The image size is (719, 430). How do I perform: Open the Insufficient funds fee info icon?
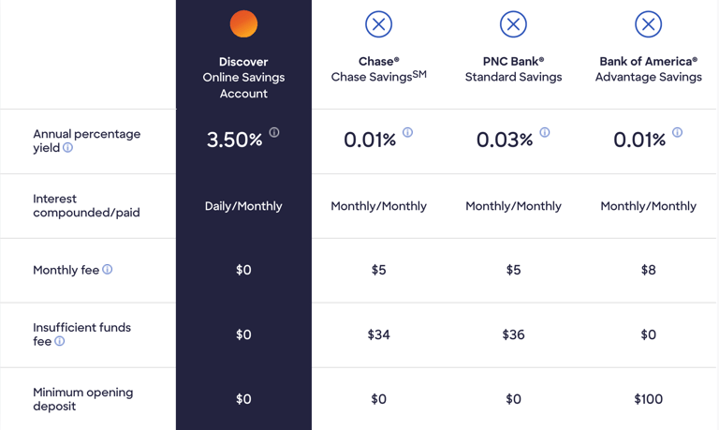(59, 341)
